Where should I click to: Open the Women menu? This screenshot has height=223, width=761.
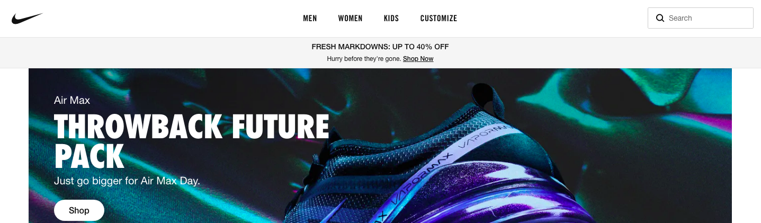350,19
